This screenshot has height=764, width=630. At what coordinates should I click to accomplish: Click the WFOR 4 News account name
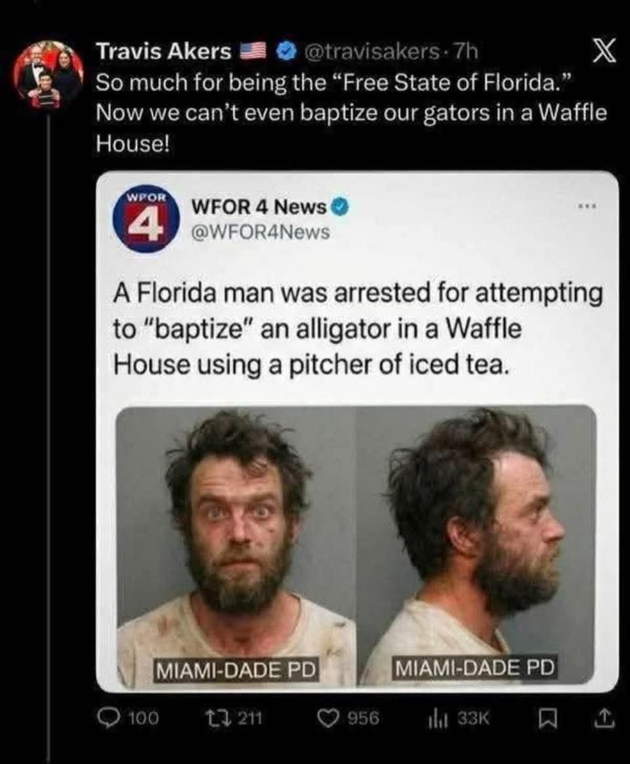[x=259, y=207]
